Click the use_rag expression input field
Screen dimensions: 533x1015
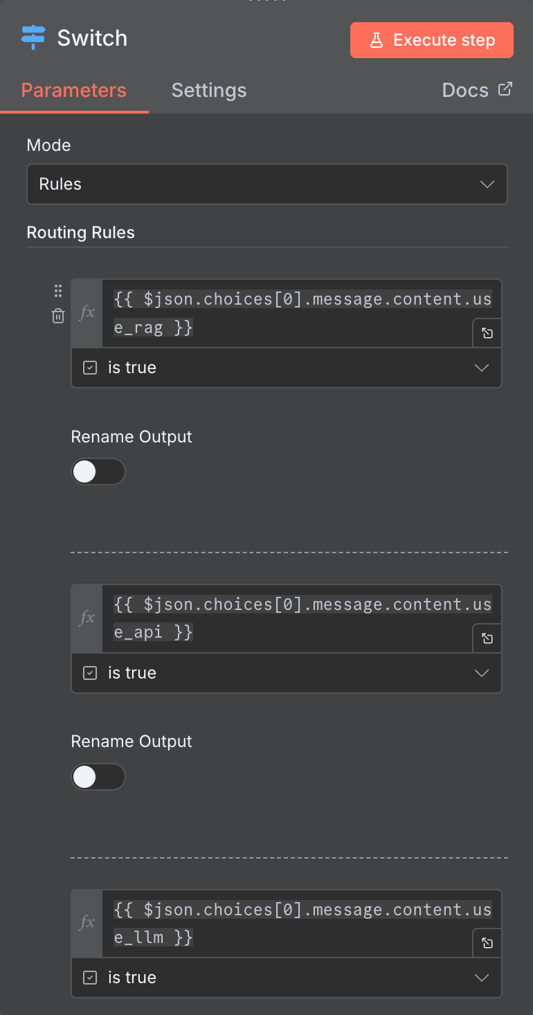click(291, 313)
